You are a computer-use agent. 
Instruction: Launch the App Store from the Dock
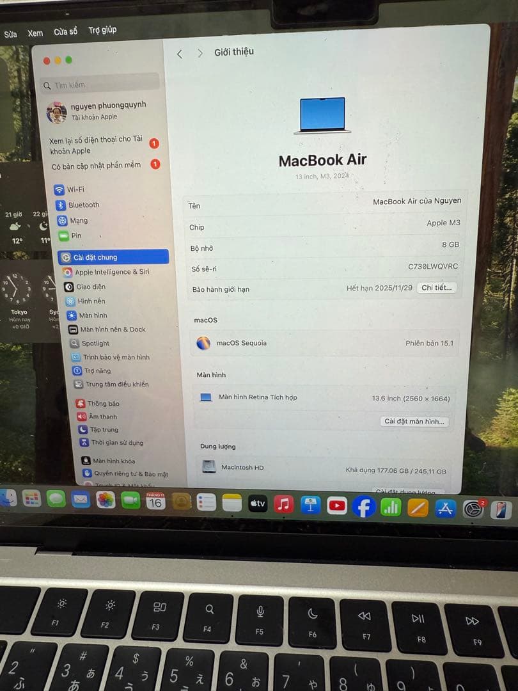447,507
